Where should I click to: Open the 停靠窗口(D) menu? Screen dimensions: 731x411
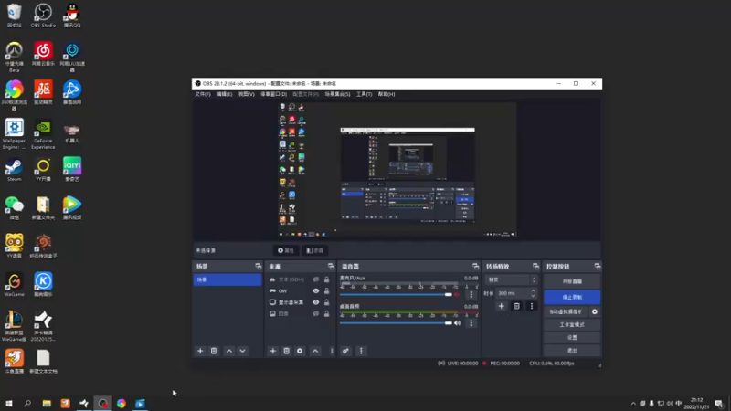[273, 94]
